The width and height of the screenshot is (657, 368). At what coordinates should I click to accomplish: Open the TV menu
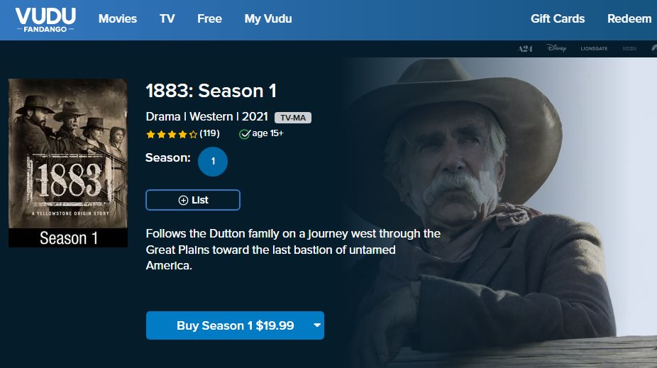point(167,19)
